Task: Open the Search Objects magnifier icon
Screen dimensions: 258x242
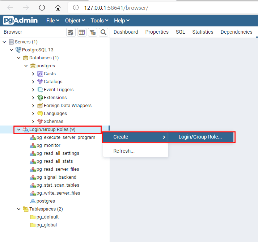Action: click(x=103, y=32)
